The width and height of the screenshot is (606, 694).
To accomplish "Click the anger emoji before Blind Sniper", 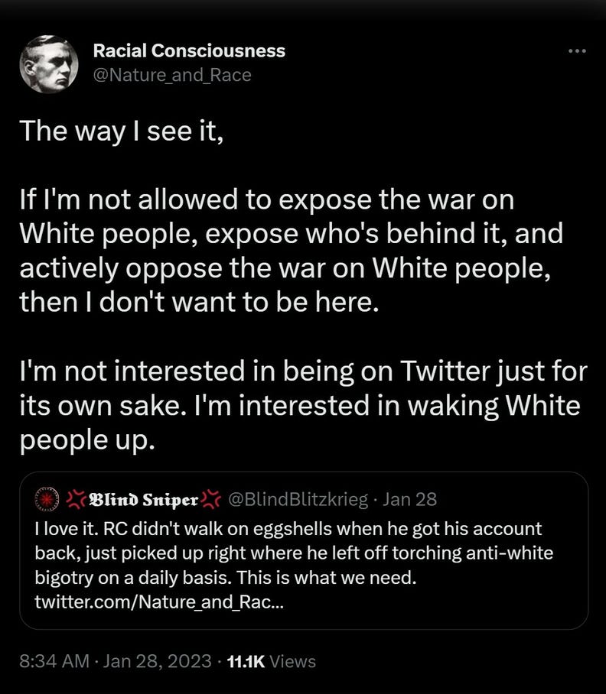I will 75,500.
